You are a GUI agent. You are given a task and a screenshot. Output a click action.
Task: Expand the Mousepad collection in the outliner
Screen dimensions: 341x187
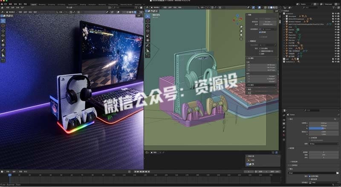[284, 16]
